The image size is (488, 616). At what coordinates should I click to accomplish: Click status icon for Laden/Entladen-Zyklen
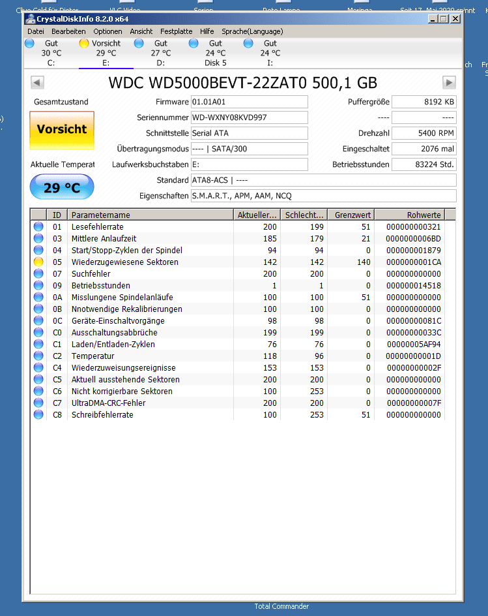(x=38, y=344)
